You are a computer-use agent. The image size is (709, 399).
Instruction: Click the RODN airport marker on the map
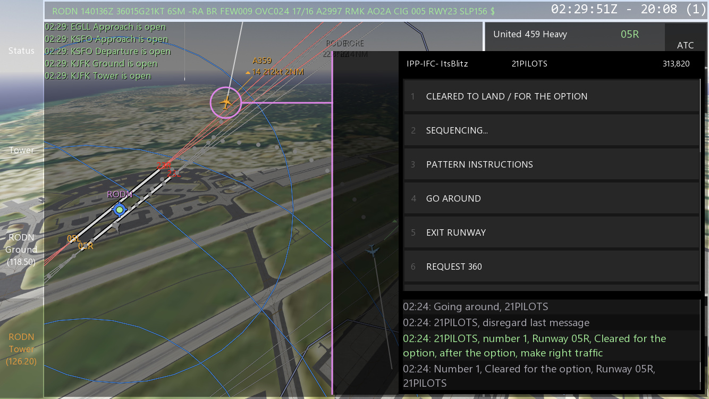pyautogui.click(x=120, y=210)
